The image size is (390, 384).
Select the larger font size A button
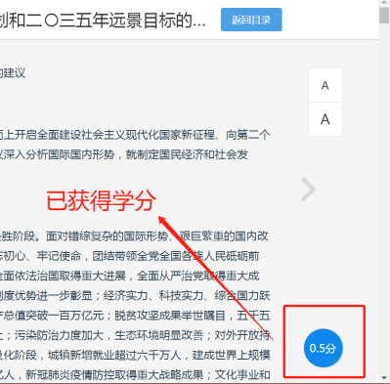(x=325, y=119)
